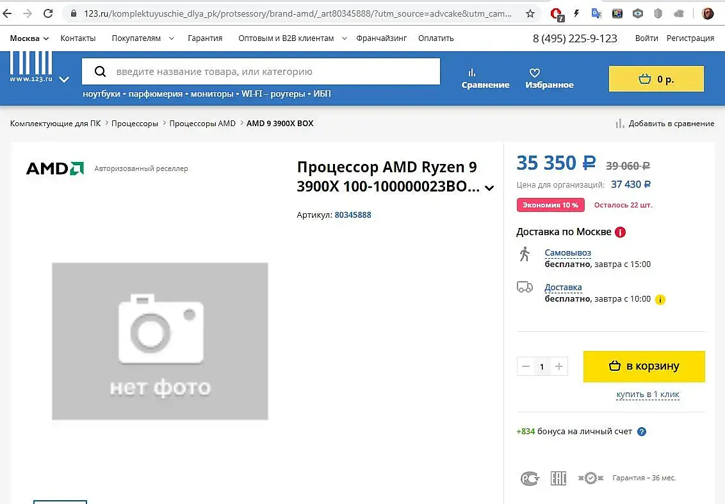
Task: Go forward with the browser forward arrow
Action: coord(28,13)
